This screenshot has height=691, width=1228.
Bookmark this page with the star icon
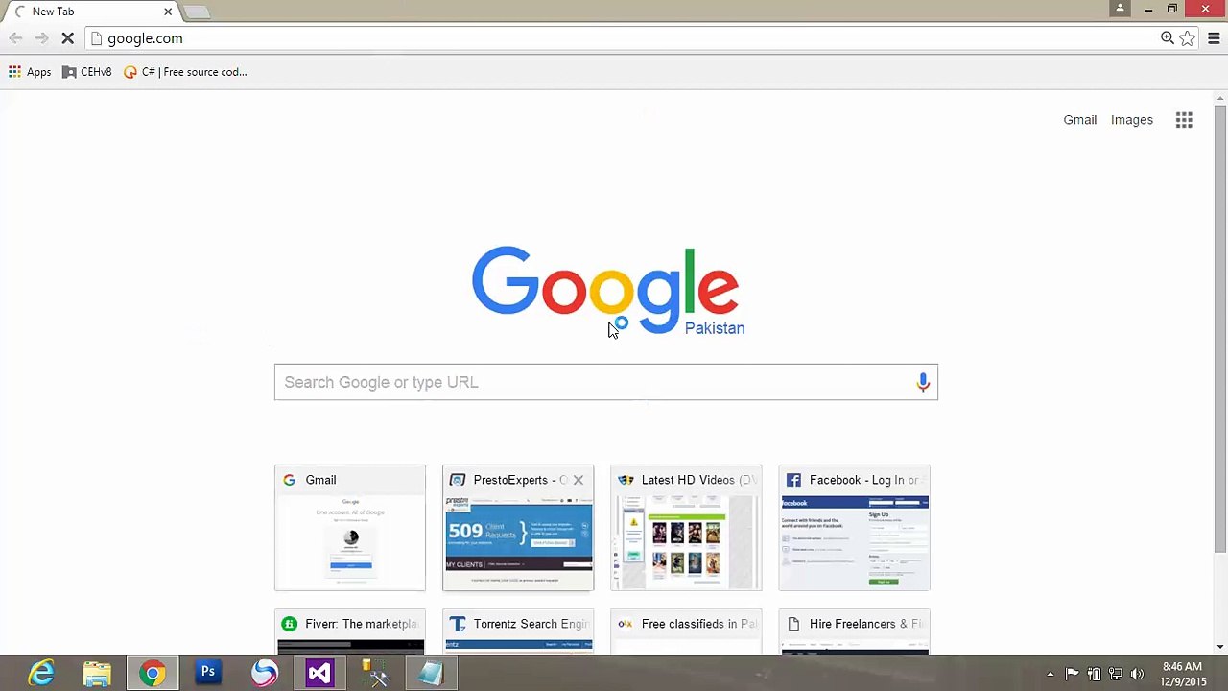[1188, 38]
